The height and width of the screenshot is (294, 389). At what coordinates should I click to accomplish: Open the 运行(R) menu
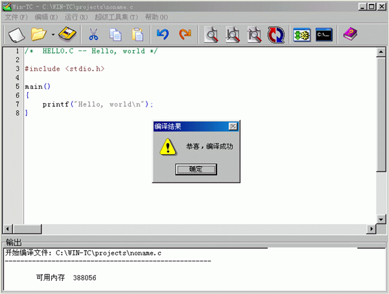[76, 17]
